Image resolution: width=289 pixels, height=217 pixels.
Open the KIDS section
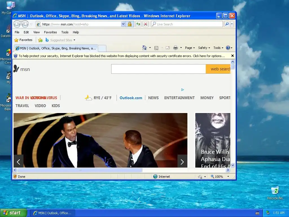tap(56, 106)
